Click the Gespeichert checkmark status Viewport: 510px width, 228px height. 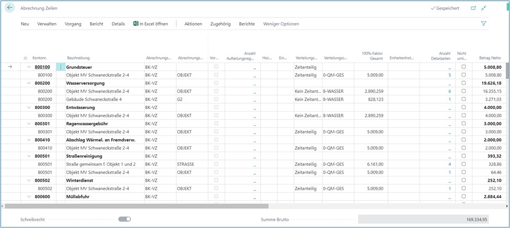click(444, 8)
